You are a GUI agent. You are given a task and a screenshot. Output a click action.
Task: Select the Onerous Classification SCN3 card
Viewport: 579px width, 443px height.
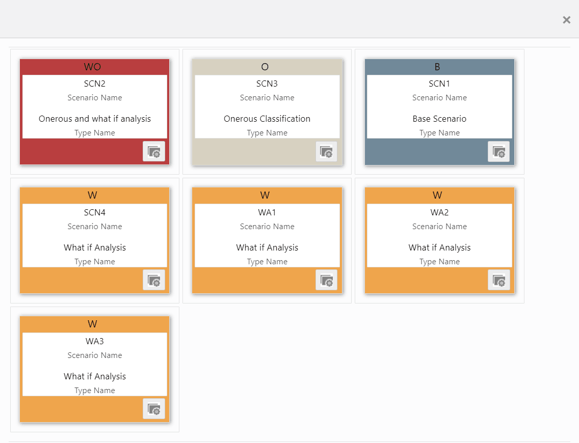(267, 105)
